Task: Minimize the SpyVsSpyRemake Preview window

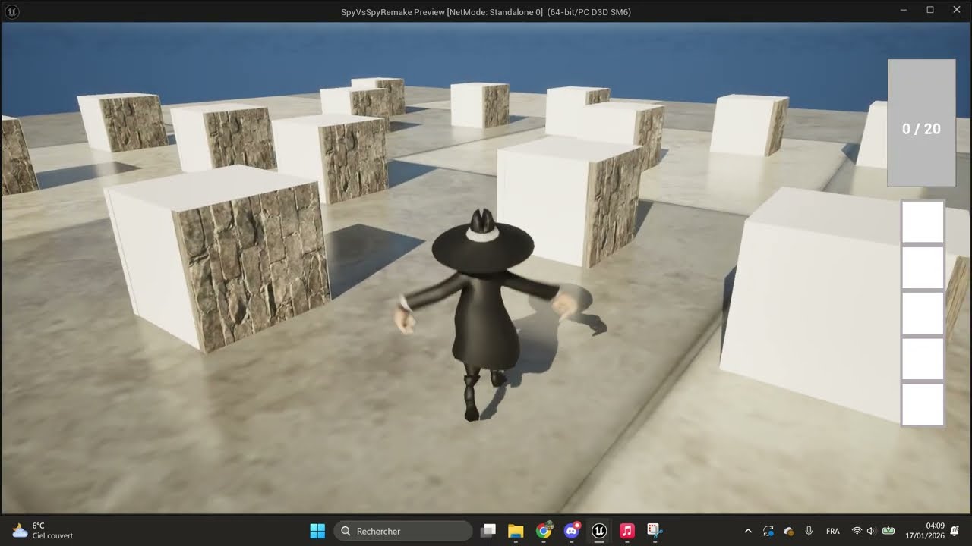Action: click(904, 11)
